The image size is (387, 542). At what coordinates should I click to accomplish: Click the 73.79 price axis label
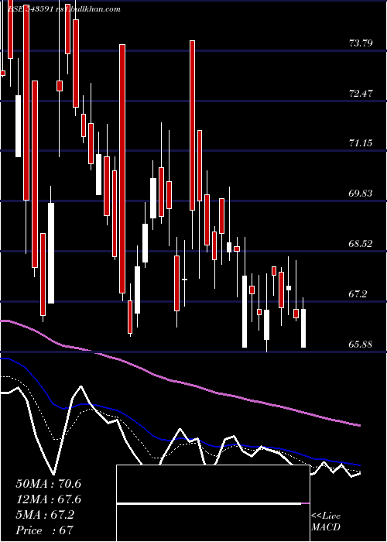(361, 43)
